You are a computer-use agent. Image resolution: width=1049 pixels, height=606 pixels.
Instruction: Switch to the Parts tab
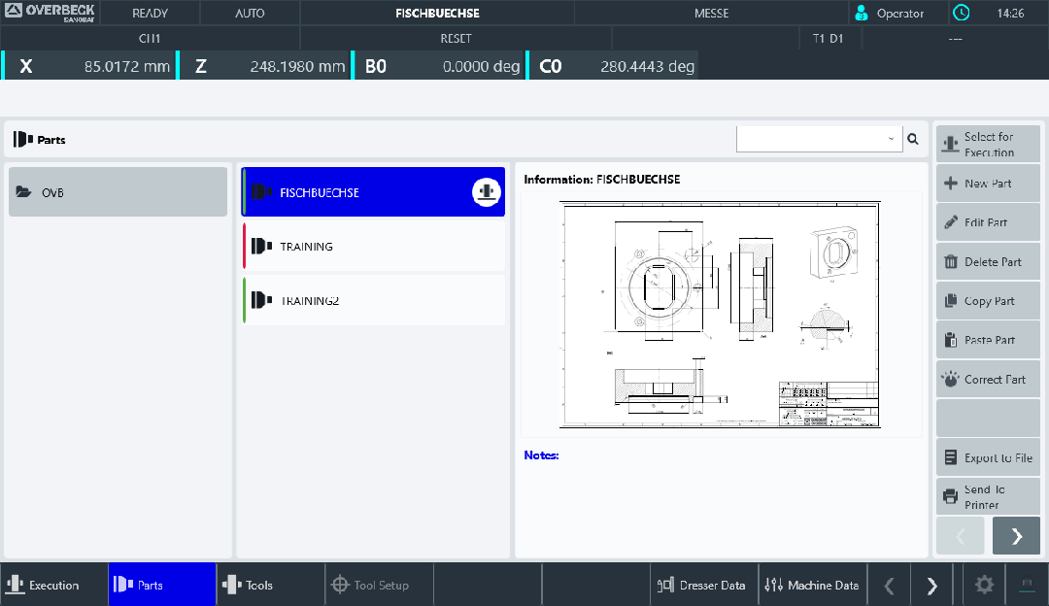click(162, 585)
